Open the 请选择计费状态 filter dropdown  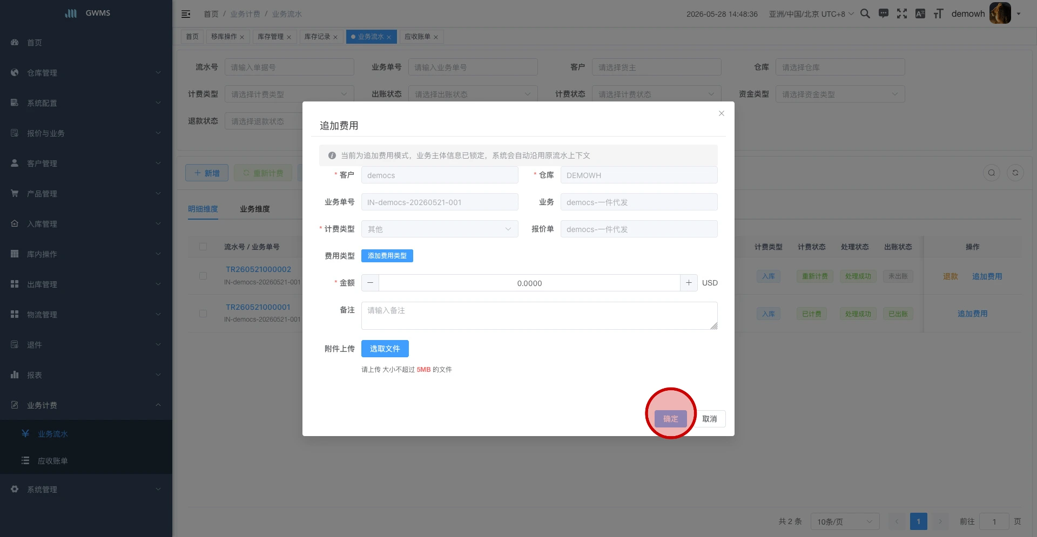pos(657,94)
